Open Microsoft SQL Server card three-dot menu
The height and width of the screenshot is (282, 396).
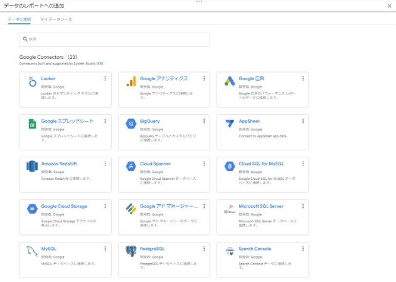303,206
